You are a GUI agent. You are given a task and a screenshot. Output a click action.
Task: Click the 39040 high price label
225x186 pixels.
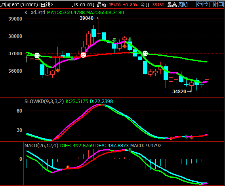[x=86, y=18]
